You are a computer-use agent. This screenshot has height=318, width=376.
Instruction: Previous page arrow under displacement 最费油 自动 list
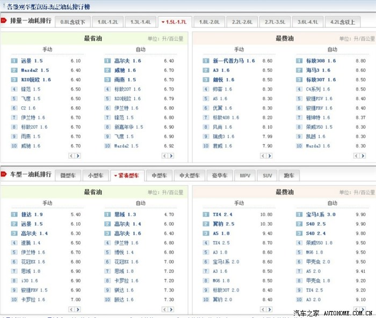(356, 156)
